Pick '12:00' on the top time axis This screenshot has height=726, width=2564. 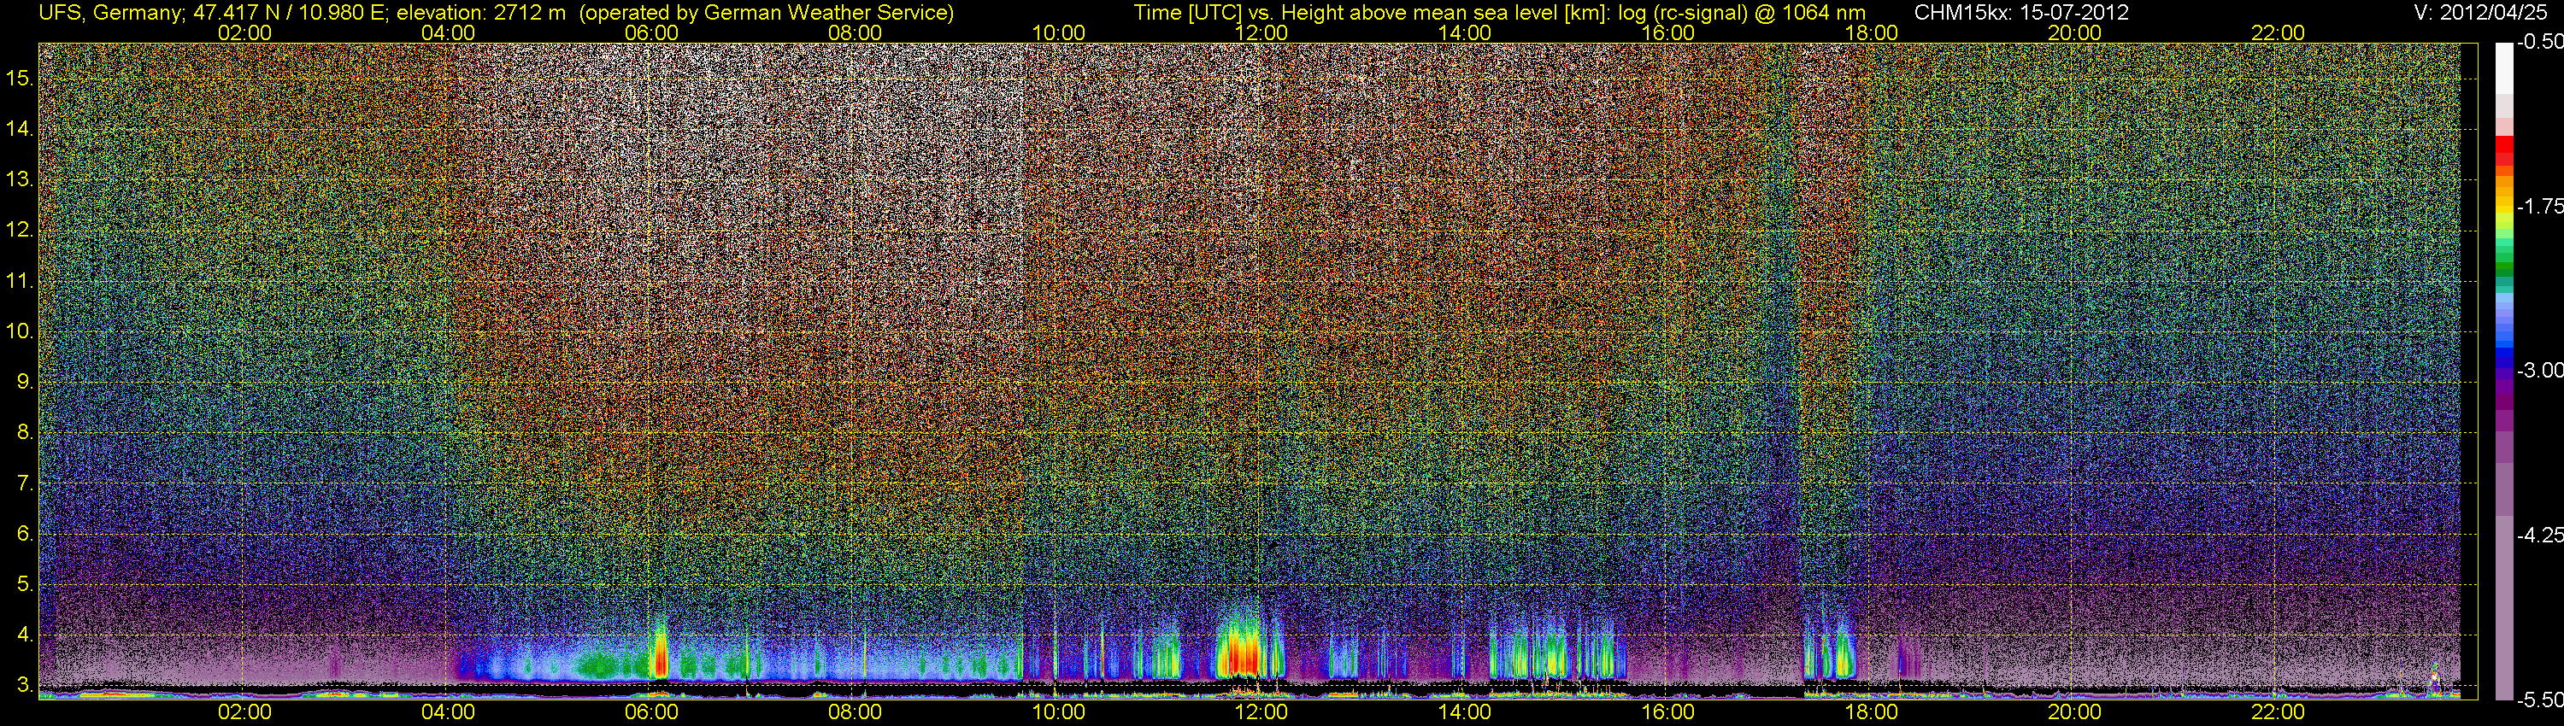tap(1261, 32)
